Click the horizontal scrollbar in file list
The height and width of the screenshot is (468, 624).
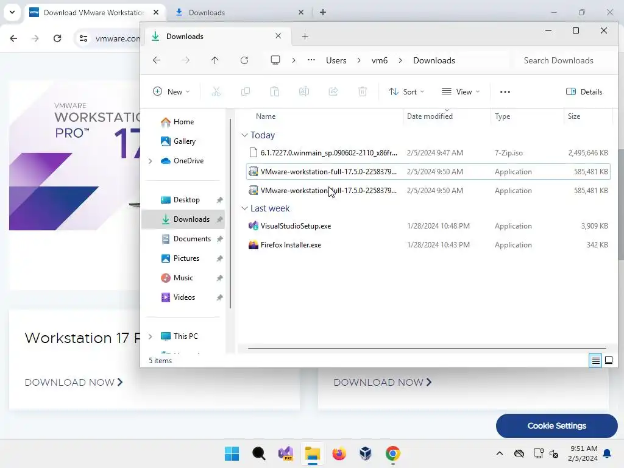(x=427, y=348)
